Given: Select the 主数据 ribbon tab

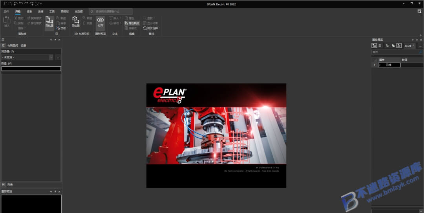Looking at the screenshot, I should click(79, 11).
